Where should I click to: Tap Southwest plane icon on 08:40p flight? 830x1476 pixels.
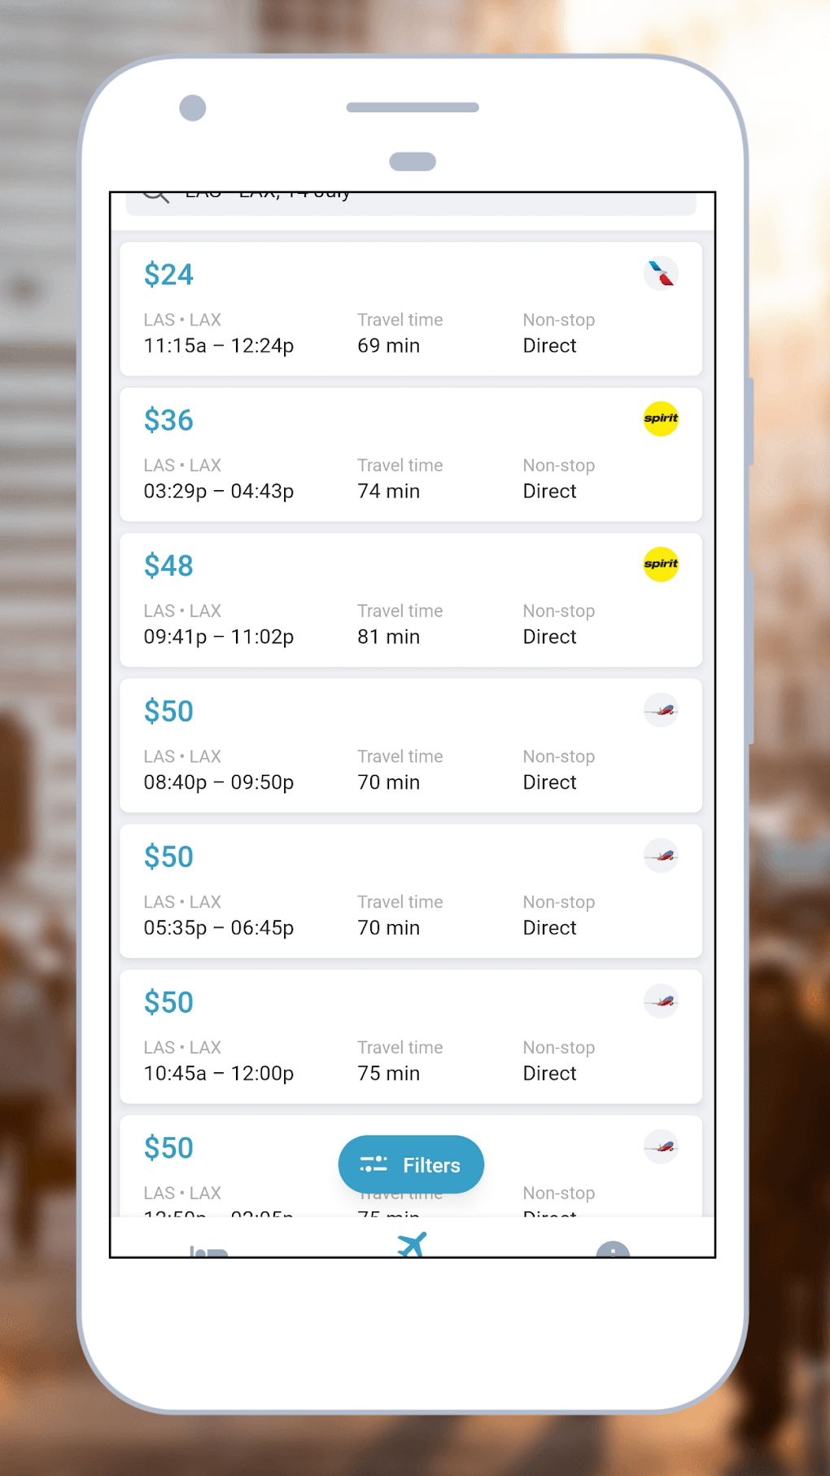click(661, 710)
